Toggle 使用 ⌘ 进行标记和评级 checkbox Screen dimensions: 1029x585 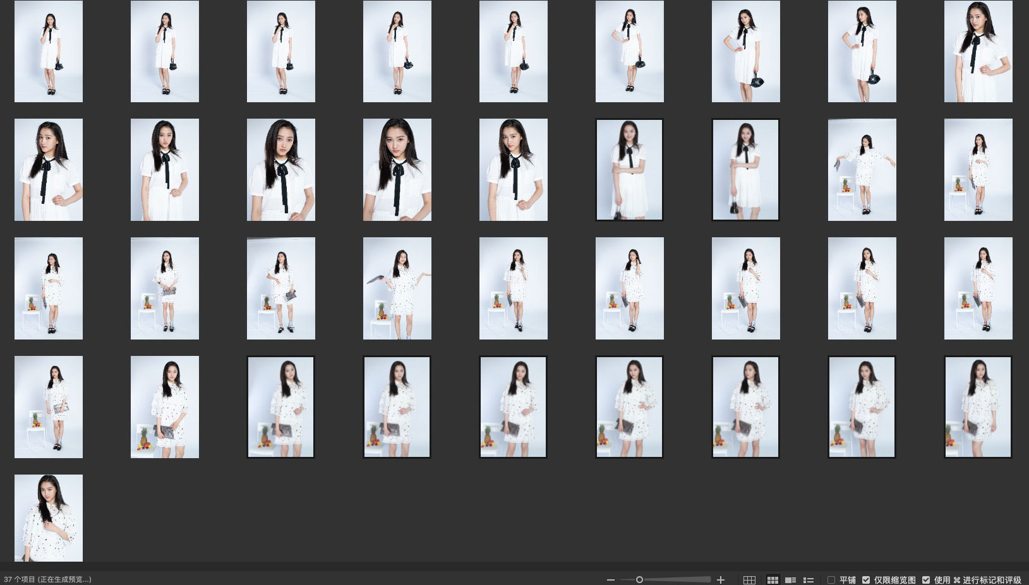click(x=926, y=580)
